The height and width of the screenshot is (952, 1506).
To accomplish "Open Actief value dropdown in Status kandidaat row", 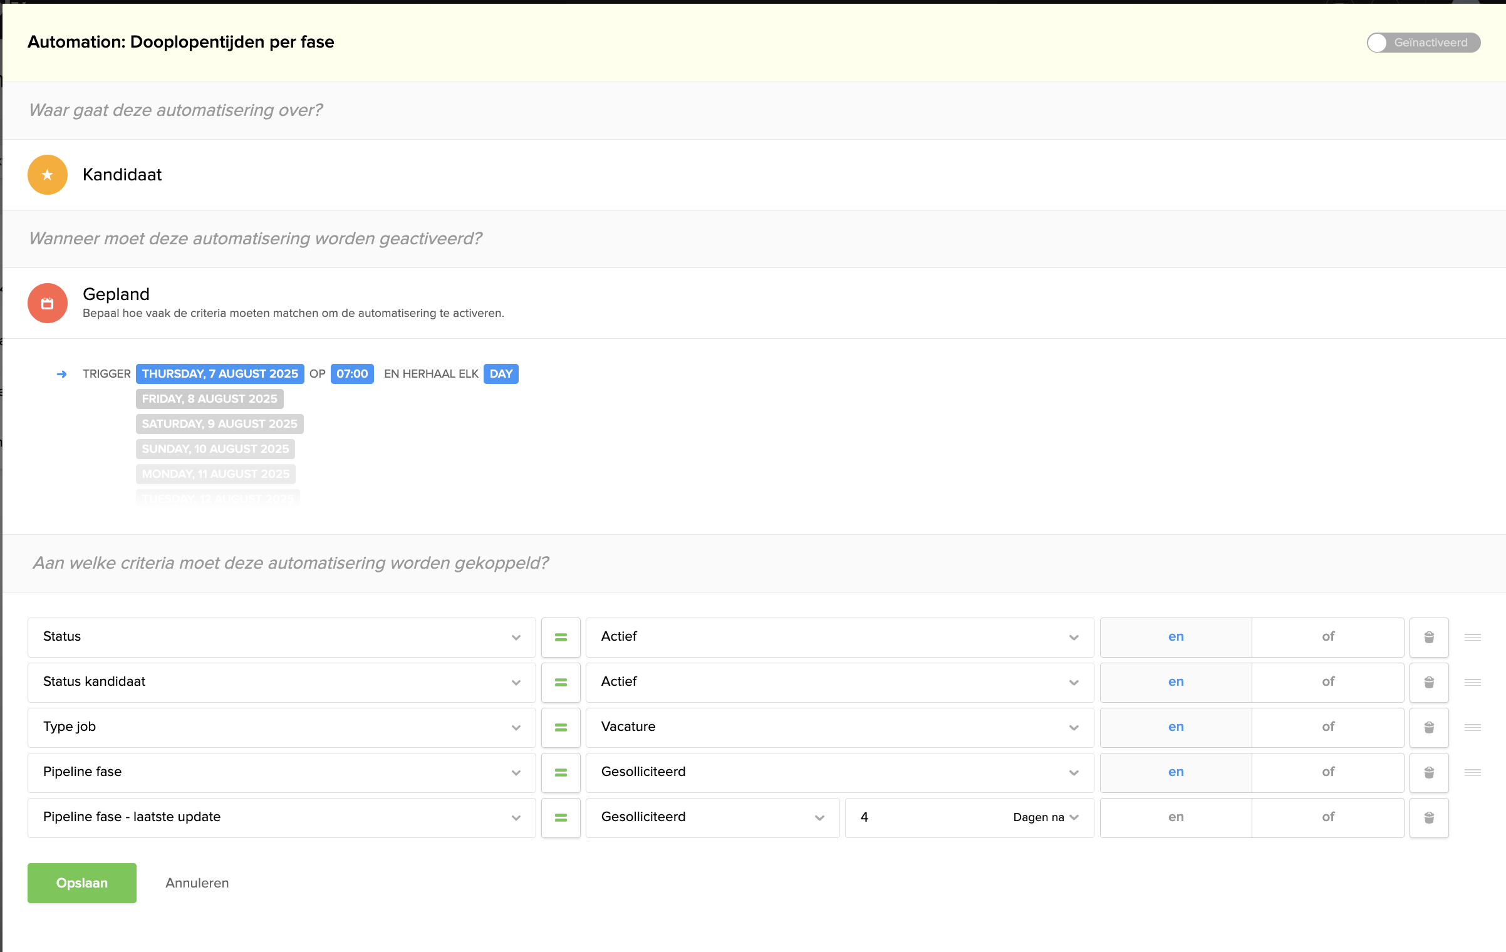I will coord(840,682).
